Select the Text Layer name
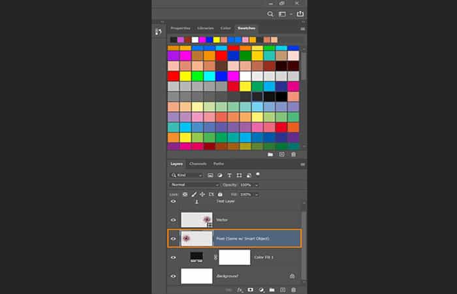 (x=225, y=201)
